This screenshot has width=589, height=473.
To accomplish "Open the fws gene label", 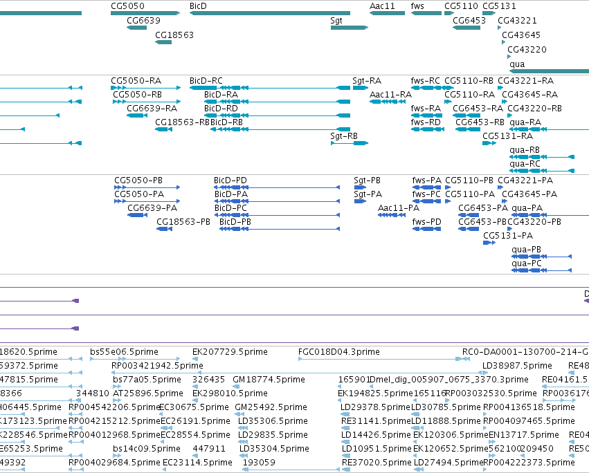I will [x=417, y=6].
